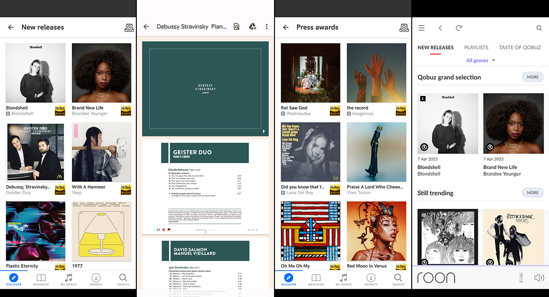Click the artist name Geister Duo in New releases
The width and height of the screenshot is (549, 297).
click(x=18, y=193)
